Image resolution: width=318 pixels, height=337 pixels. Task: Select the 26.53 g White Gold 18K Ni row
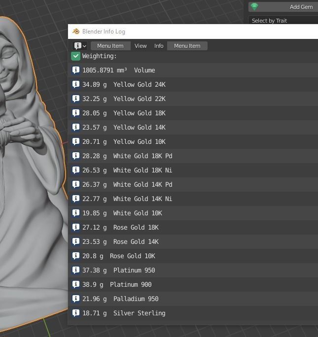tap(193, 170)
